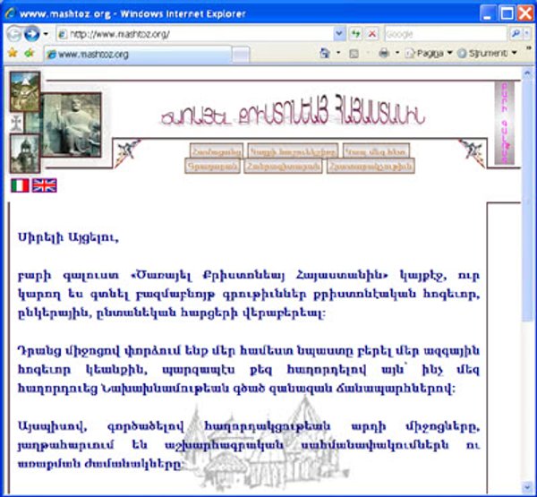The width and height of the screenshot is (537, 497).
Task: Click the browser Back arrow button
Action: (x=13, y=34)
